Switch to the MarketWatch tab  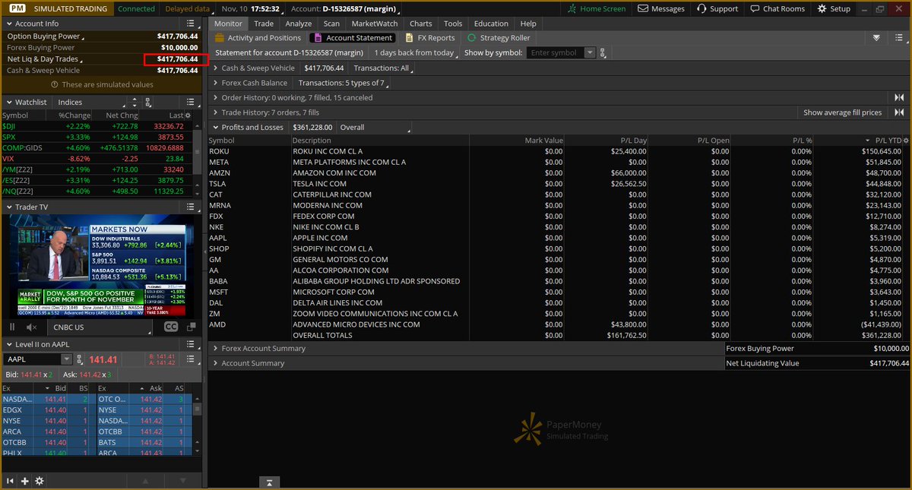(374, 24)
